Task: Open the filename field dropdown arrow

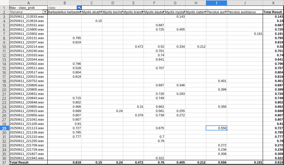Action: click(45, 12)
